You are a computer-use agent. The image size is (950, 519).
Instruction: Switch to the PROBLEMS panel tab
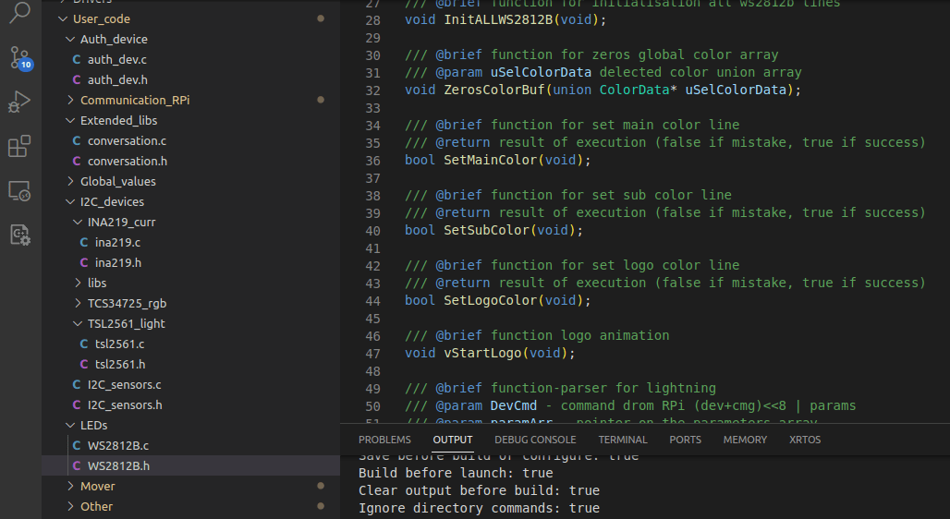384,440
